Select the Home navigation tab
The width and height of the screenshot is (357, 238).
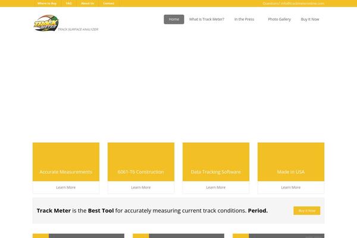point(174,20)
